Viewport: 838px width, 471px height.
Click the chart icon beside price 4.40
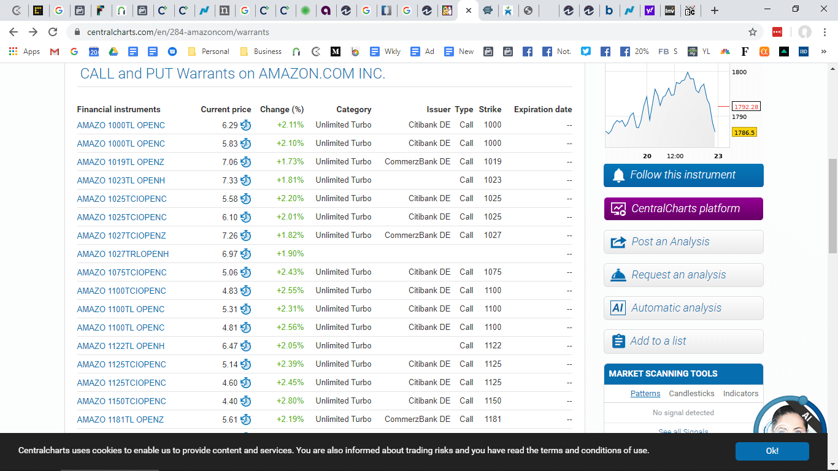point(246,401)
